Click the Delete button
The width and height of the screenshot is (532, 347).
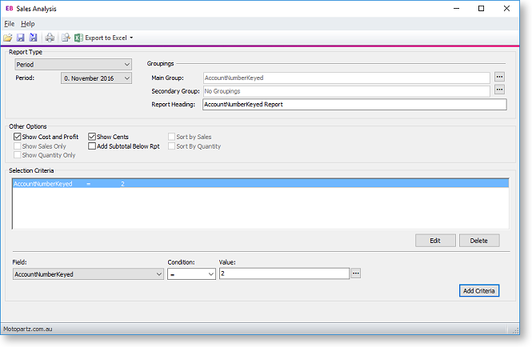[x=479, y=241]
